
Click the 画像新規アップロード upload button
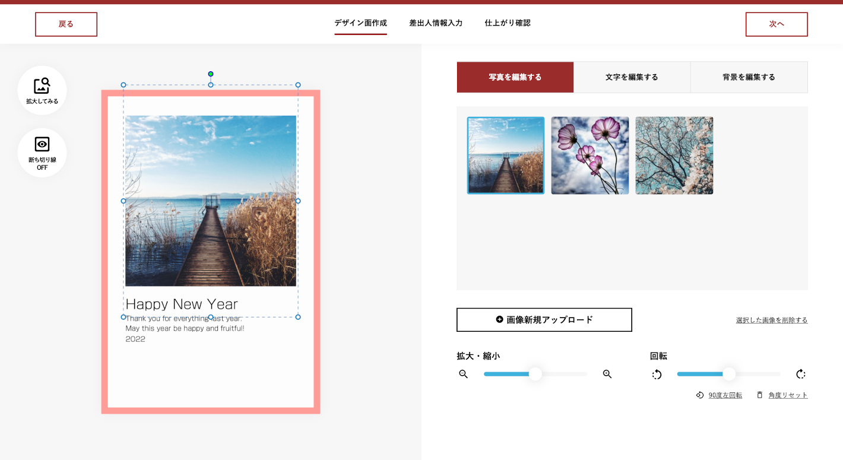(x=544, y=319)
